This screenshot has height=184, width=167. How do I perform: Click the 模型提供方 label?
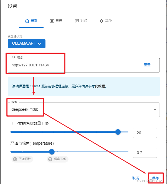click(15, 36)
